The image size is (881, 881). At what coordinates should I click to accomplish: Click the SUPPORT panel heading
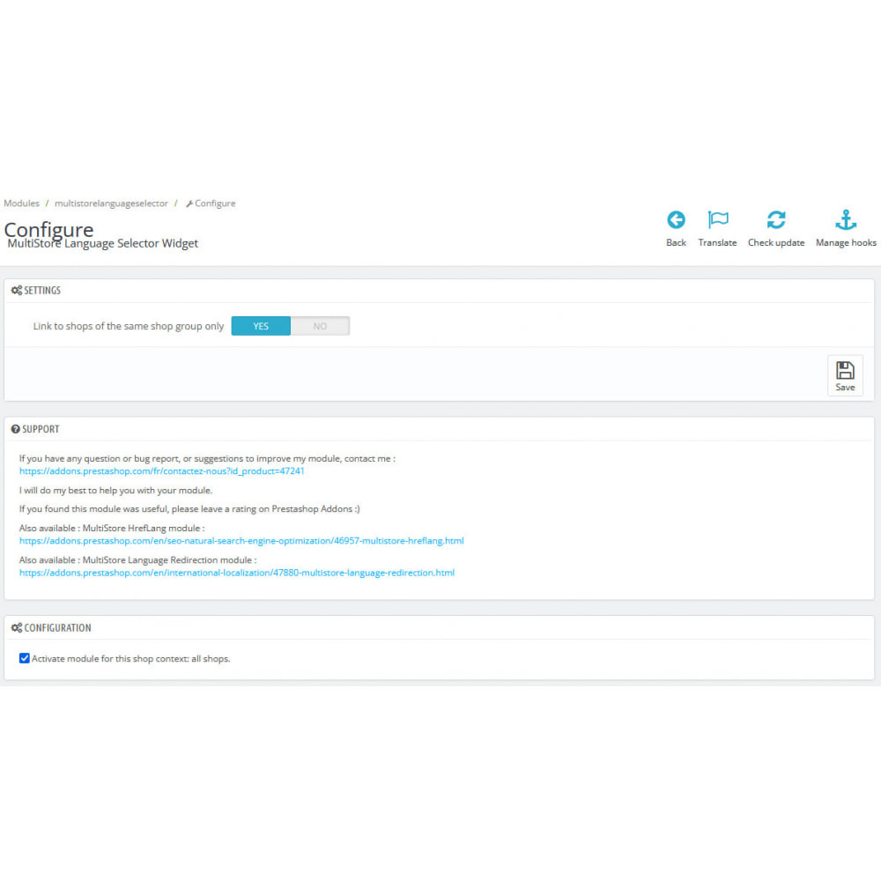click(41, 429)
